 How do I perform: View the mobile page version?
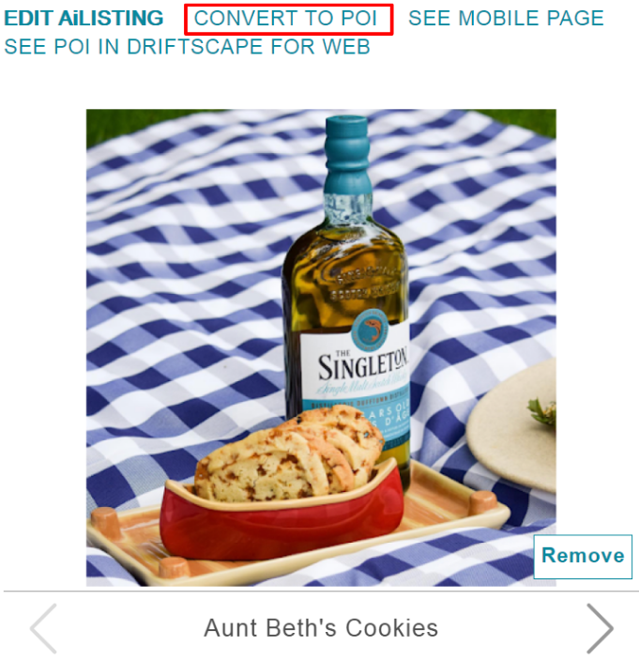pos(506,19)
